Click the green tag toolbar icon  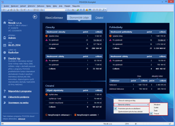pos(78,10)
